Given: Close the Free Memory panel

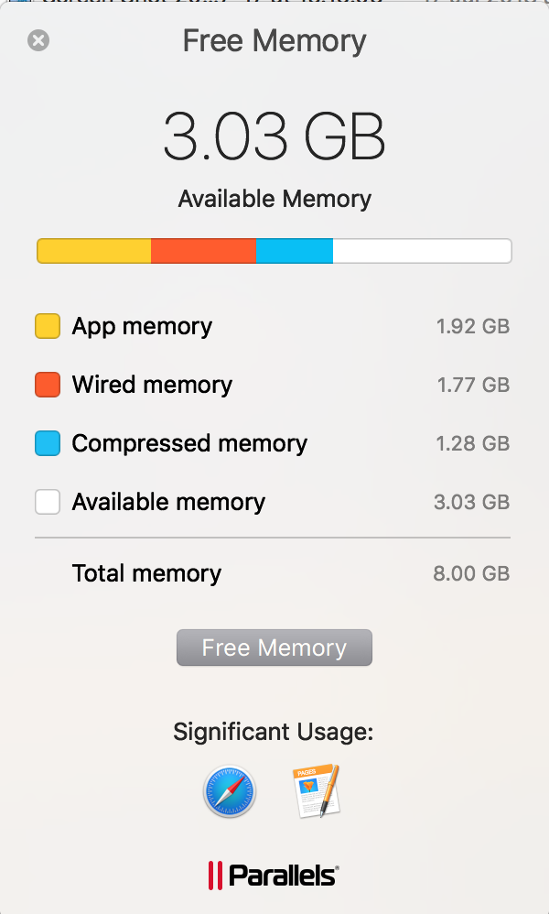Looking at the screenshot, I should tap(38, 40).
